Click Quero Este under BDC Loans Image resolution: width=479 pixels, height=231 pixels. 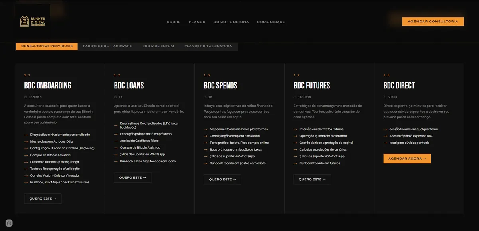pos(133,177)
